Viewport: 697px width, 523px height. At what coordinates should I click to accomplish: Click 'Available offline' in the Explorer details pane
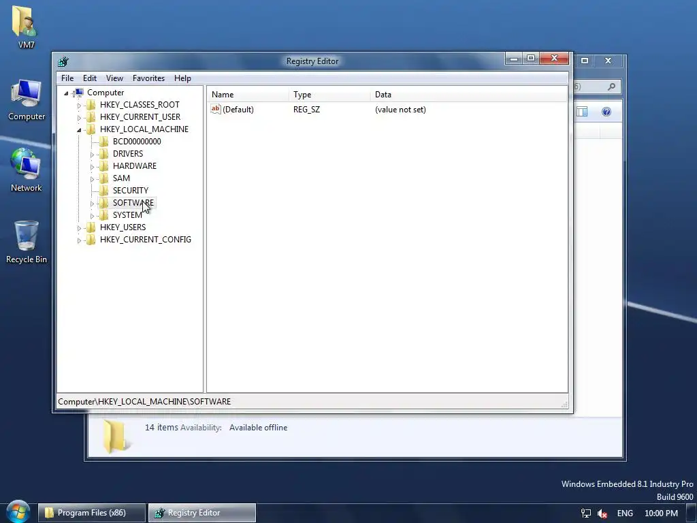click(258, 428)
